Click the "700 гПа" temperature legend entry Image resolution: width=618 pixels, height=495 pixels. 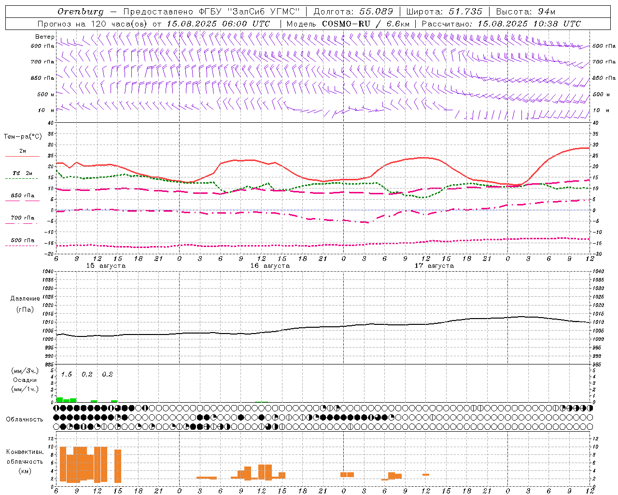pos(23,218)
